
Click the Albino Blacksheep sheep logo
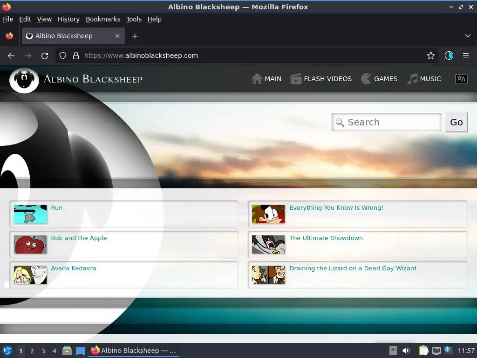(x=24, y=80)
